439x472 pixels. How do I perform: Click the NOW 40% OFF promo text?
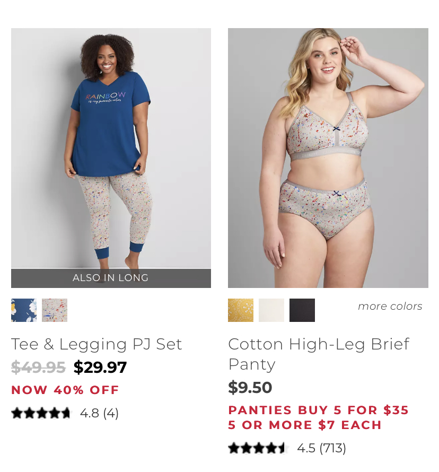click(x=65, y=390)
